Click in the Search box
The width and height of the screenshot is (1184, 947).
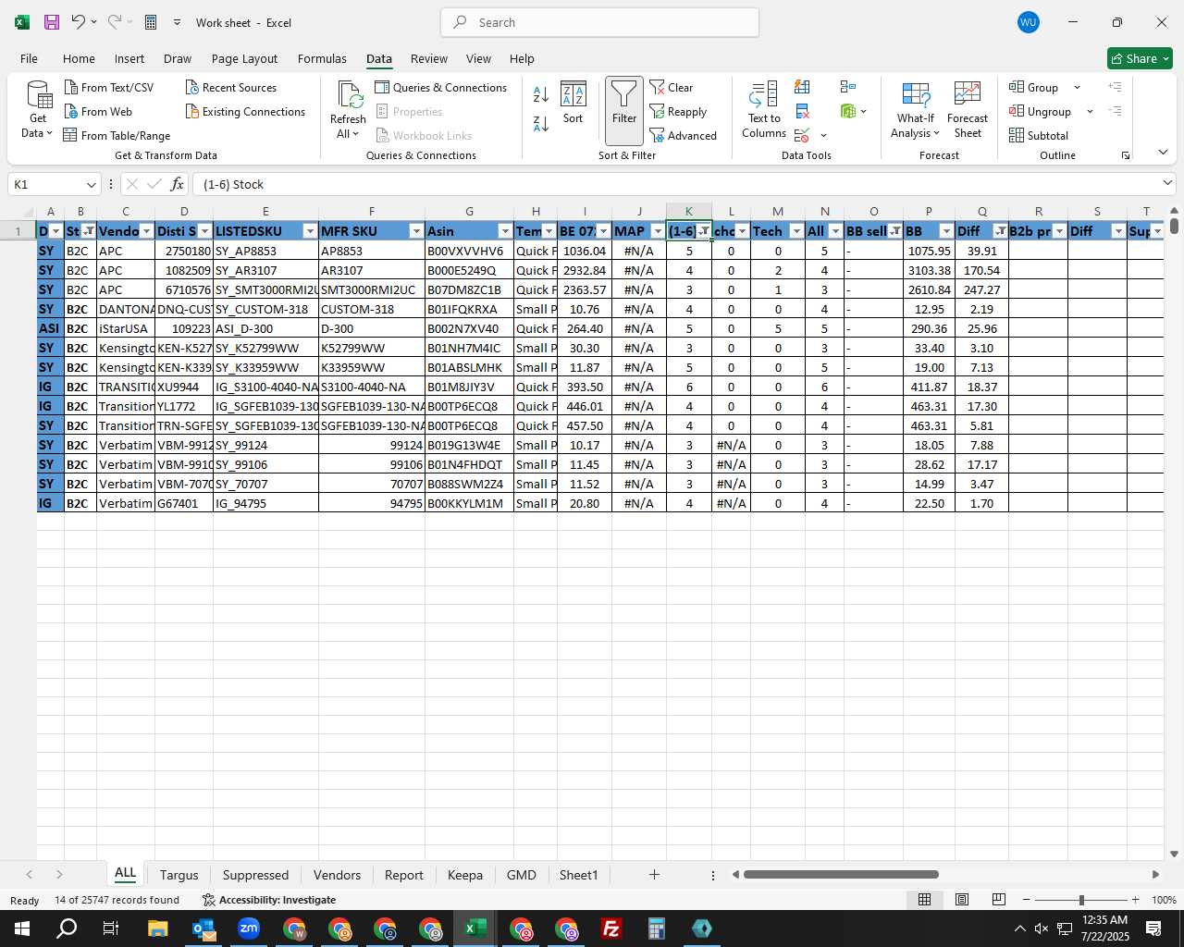(x=600, y=22)
